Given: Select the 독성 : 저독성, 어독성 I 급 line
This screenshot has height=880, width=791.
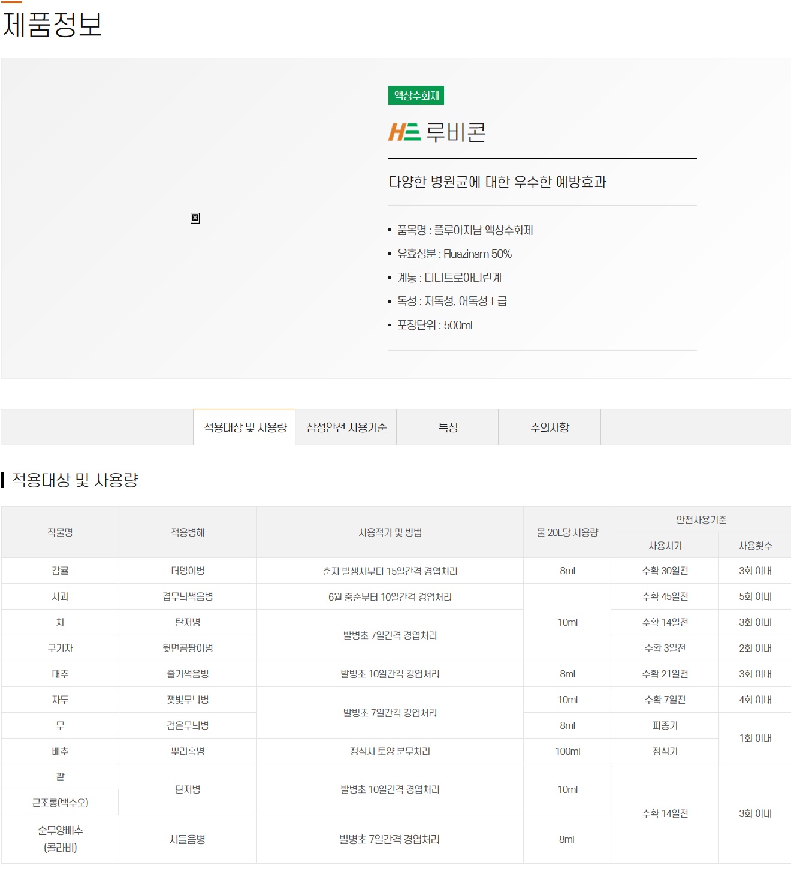Looking at the screenshot, I should [452, 301].
